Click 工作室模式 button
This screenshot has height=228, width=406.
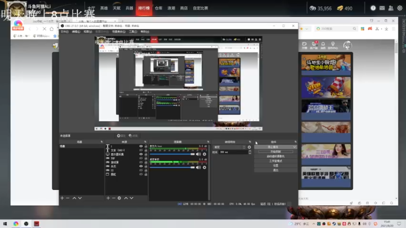[276, 161]
